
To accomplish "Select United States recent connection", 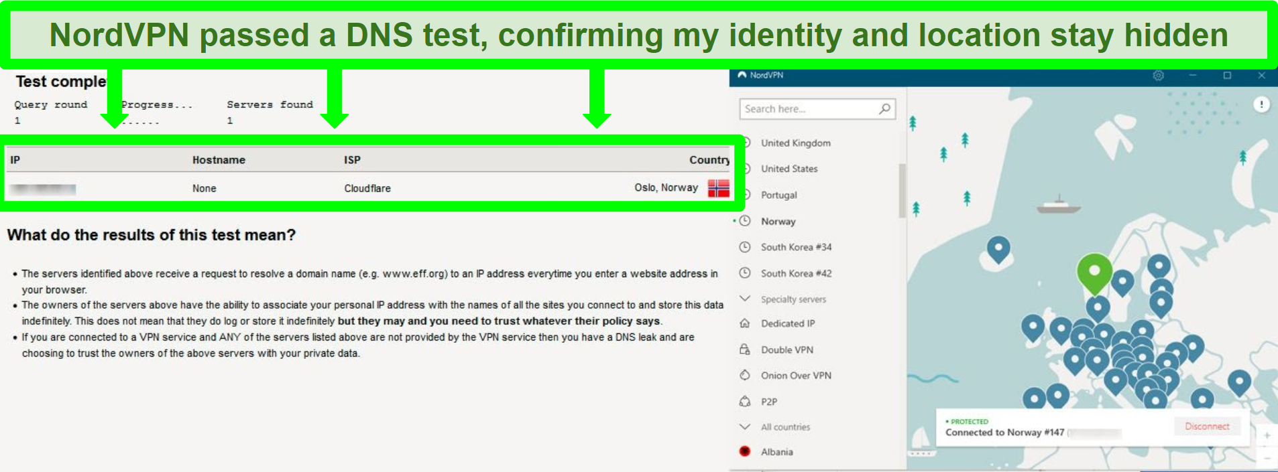I will 789,169.
